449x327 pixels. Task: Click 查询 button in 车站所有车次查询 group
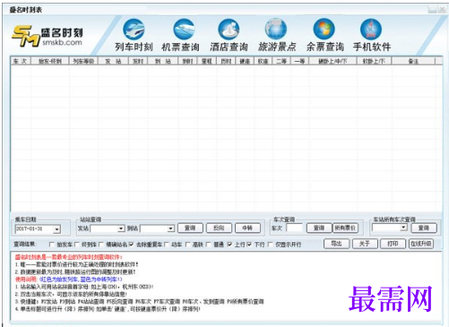coord(424,228)
